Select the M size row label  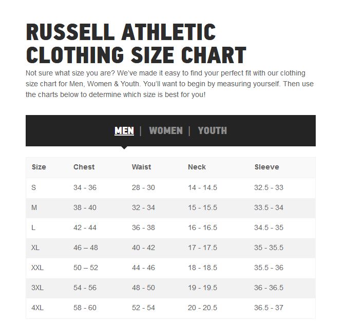34,207
